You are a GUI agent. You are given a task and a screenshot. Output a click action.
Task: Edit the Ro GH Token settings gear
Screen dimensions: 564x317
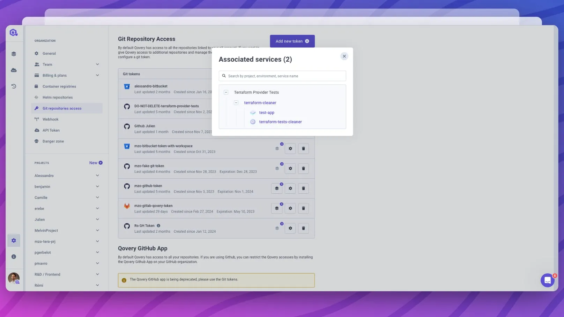pos(290,228)
